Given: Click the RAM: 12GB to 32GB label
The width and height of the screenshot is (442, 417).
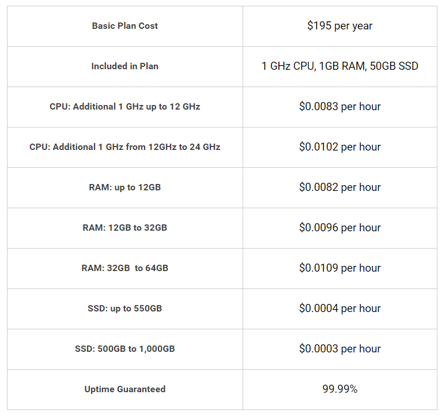Looking at the screenshot, I should pyautogui.click(x=125, y=228).
